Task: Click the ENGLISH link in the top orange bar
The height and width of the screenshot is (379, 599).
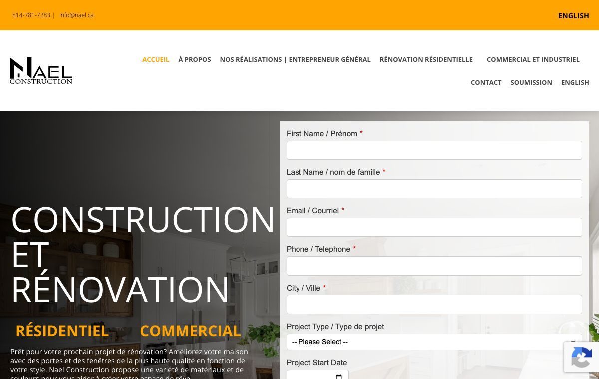Action: 573,16
